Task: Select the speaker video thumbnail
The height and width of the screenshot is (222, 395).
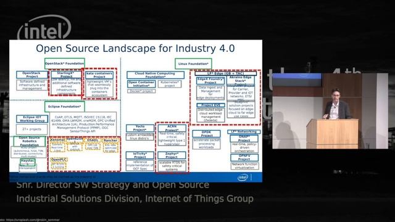Action: point(330,111)
